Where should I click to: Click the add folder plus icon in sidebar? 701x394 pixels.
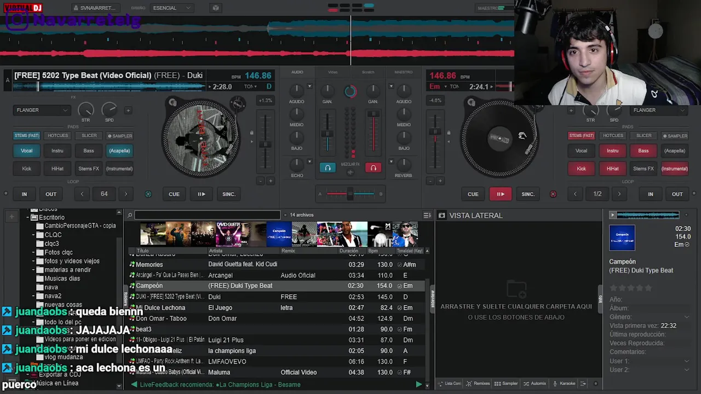pyautogui.click(x=11, y=217)
